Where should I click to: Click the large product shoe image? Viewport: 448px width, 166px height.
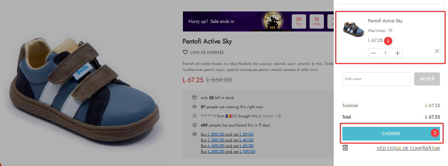[86, 89]
